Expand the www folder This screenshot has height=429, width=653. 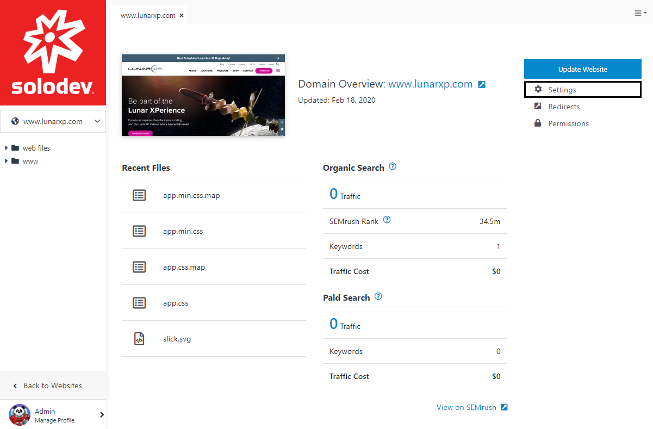pos(7,161)
